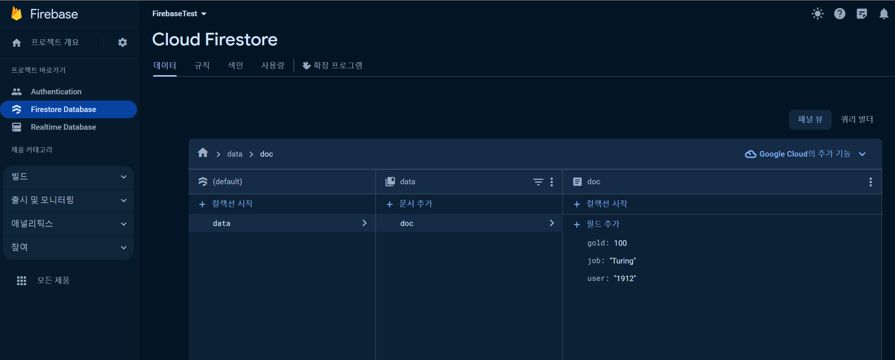
Task: Open 프로젝트 개요 link
Action: tap(55, 42)
